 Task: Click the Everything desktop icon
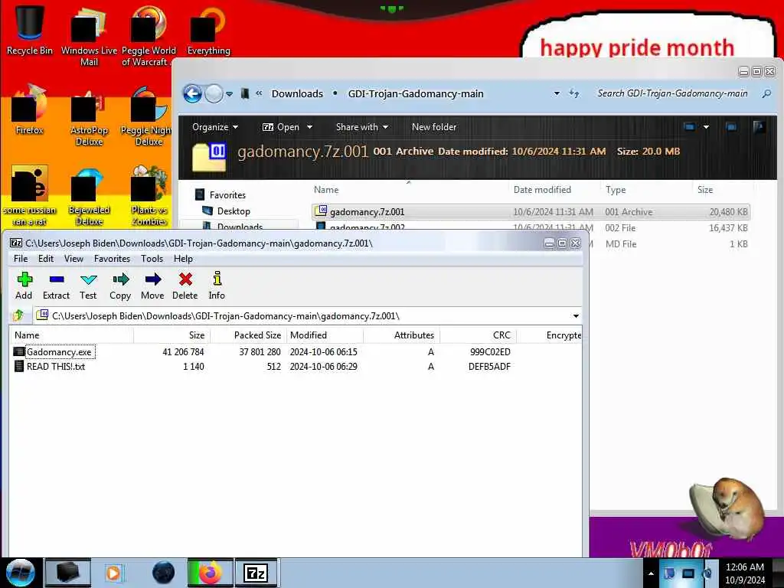point(208,30)
